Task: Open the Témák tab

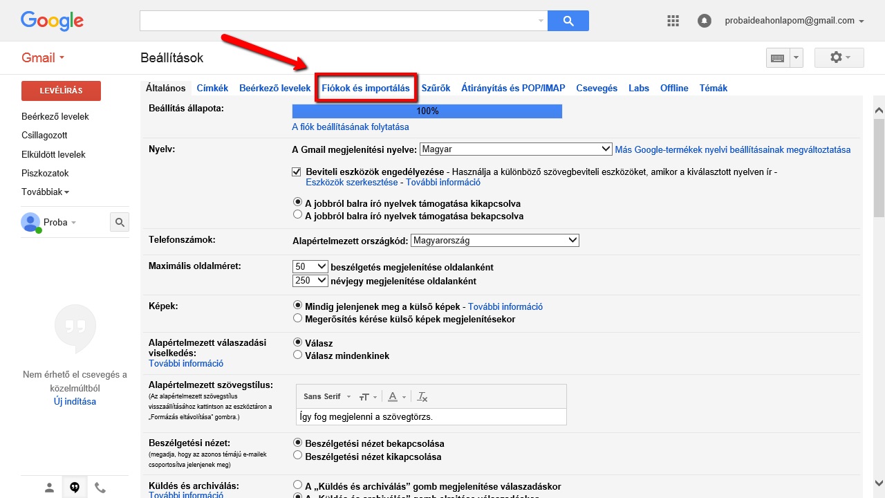Action: [x=714, y=88]
